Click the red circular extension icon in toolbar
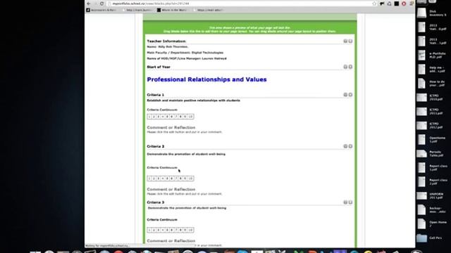451x253 pixels. tap(404, 4)
